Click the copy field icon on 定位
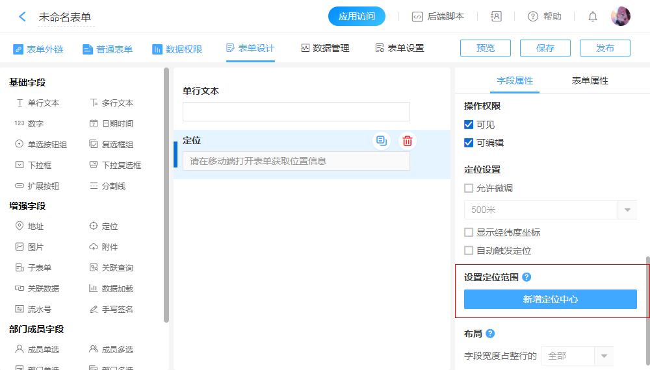 [382, 141]
